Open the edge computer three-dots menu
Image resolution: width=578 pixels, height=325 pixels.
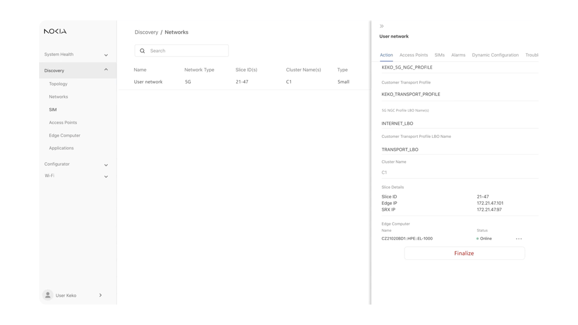(519, 239)
